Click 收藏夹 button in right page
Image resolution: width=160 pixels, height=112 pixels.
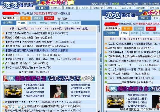coord(139,28)
